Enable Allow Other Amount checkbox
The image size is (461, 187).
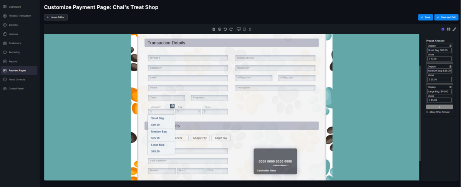(x=427, y=112)
